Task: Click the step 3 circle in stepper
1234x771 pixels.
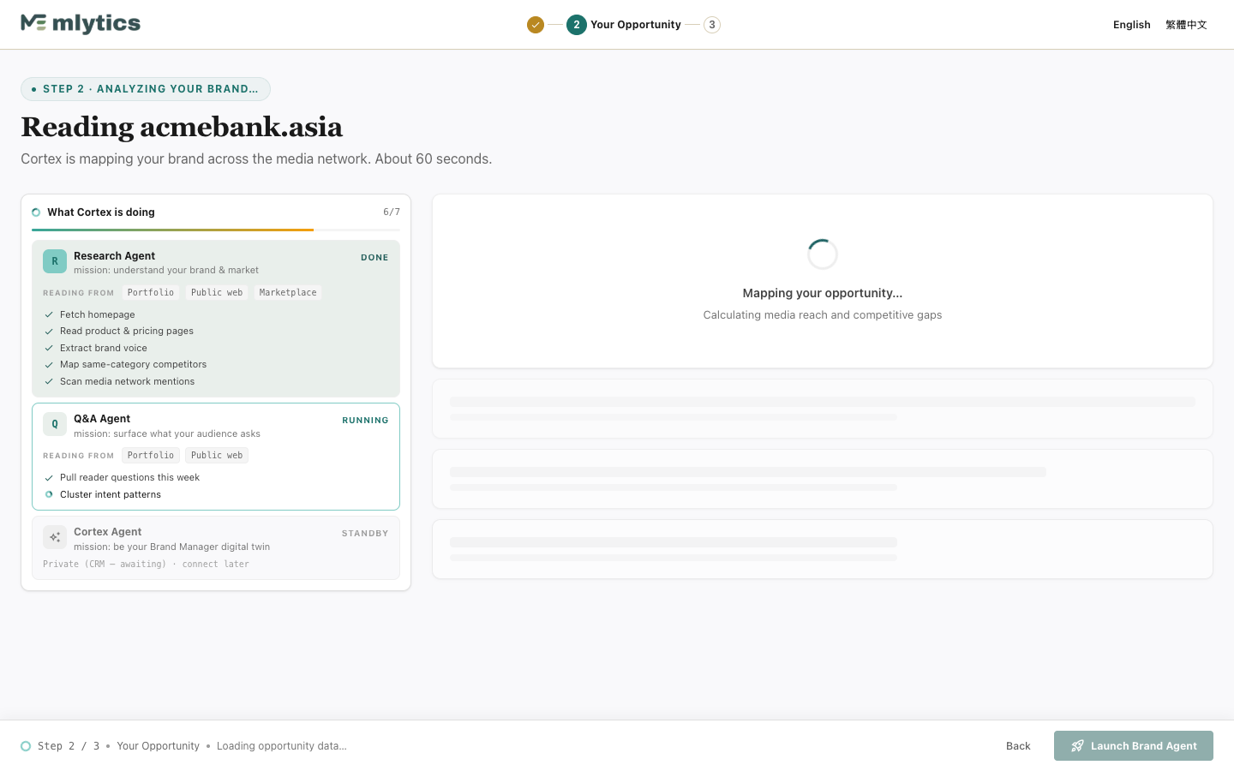Action: point(712,25)
